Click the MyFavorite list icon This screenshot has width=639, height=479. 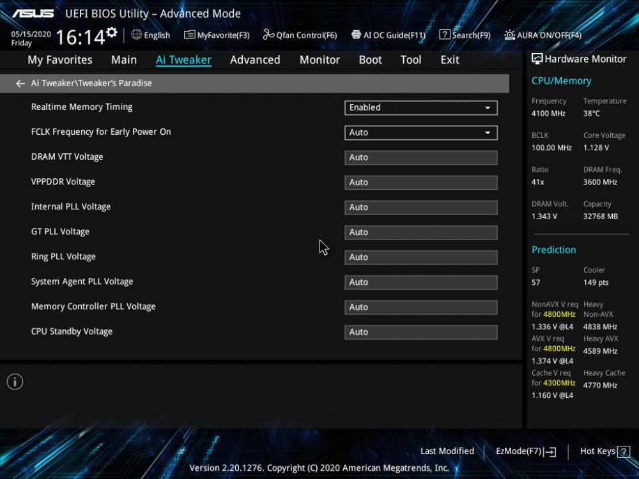coord(190,35)
